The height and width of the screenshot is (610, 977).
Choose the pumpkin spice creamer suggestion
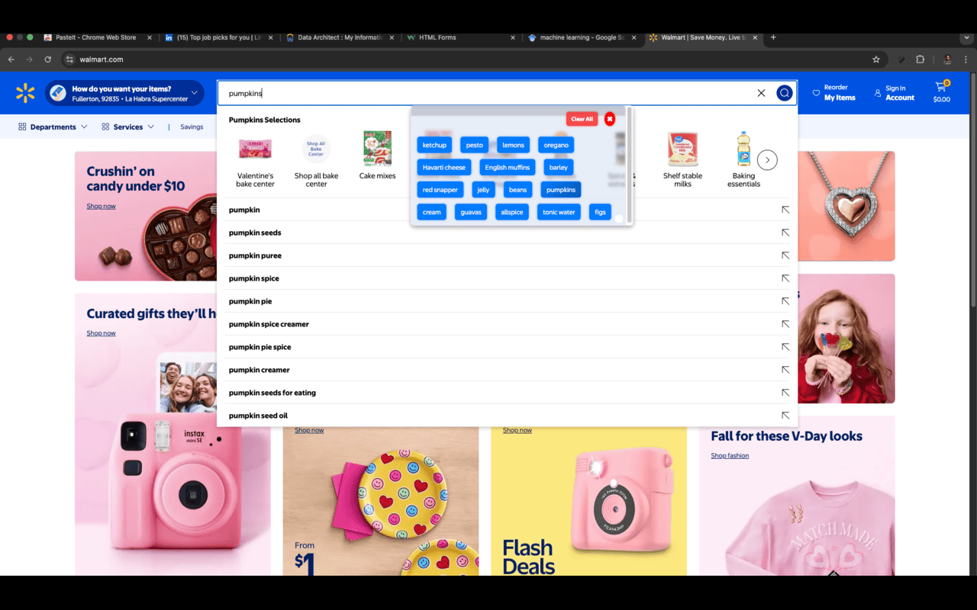[x=269, y=324]
